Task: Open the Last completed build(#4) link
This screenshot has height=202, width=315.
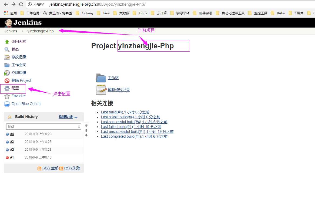Action: click(x=134, y=137)
